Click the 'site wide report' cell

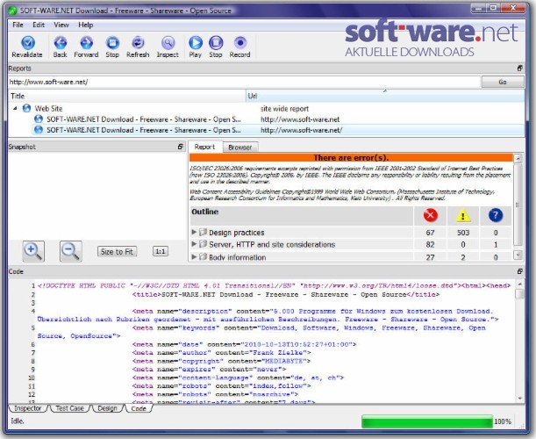tap(284, 109)
